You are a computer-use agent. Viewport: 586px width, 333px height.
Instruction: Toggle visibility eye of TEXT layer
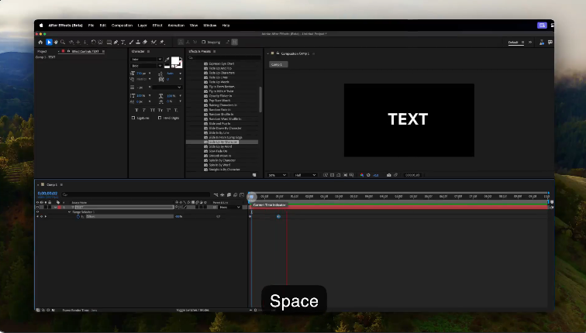37,208
